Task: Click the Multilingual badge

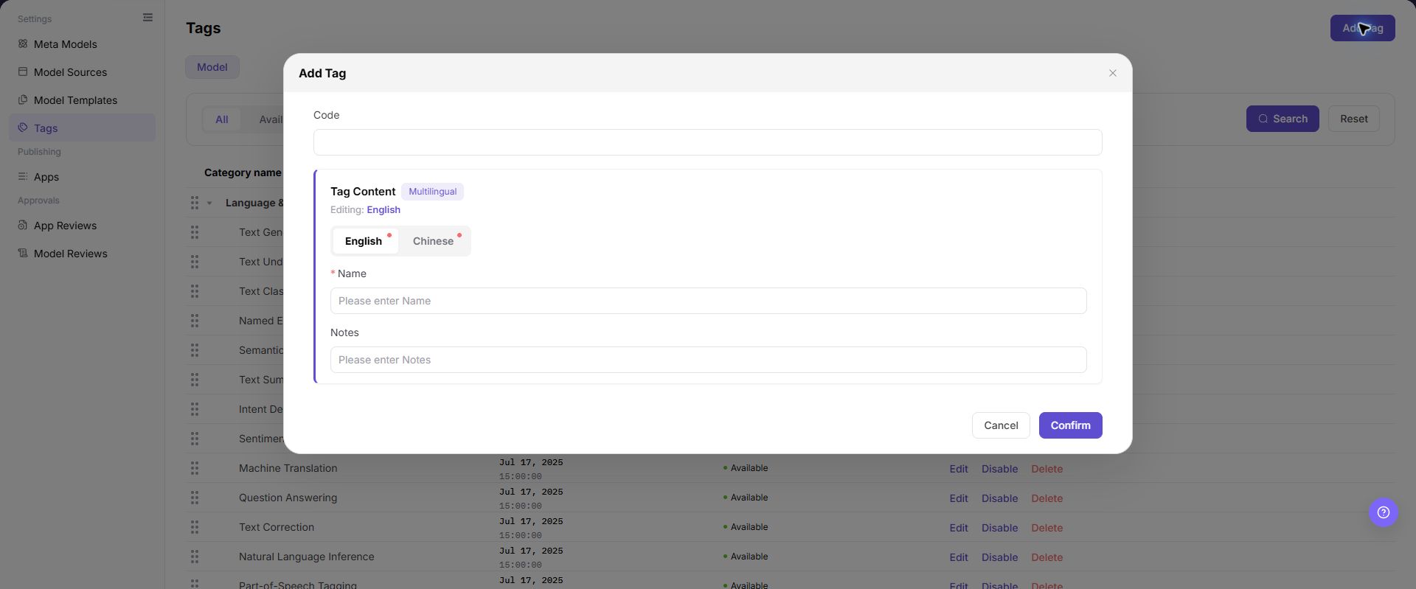Action: tap(432, 192)
